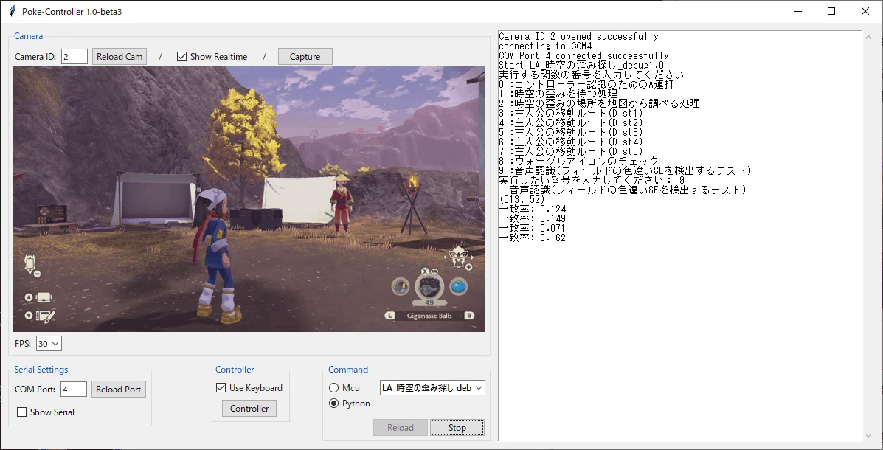This screenshot has width=883, height=450.
Task: Click log entry '8 :ウォーグルアイコンのチェック'
Action: tap(579, 161)
